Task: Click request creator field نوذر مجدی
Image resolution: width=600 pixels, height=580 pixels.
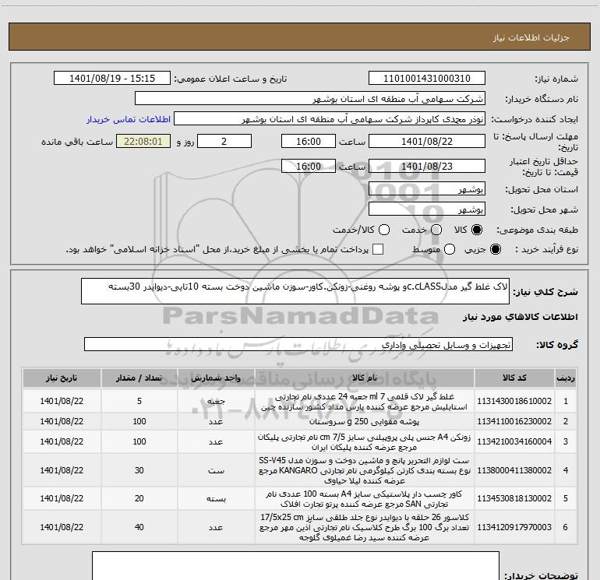Action: click(330, 119)
